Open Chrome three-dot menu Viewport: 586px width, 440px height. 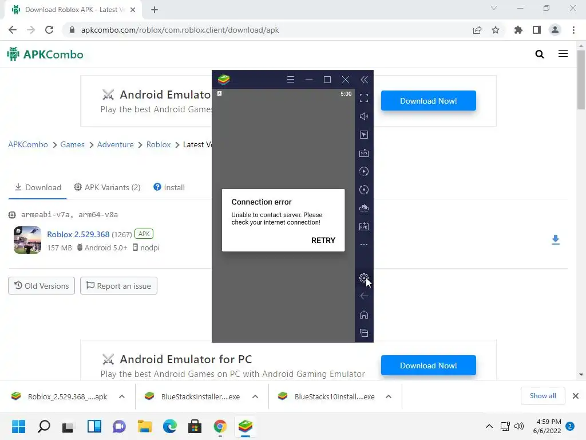(573, 30)
